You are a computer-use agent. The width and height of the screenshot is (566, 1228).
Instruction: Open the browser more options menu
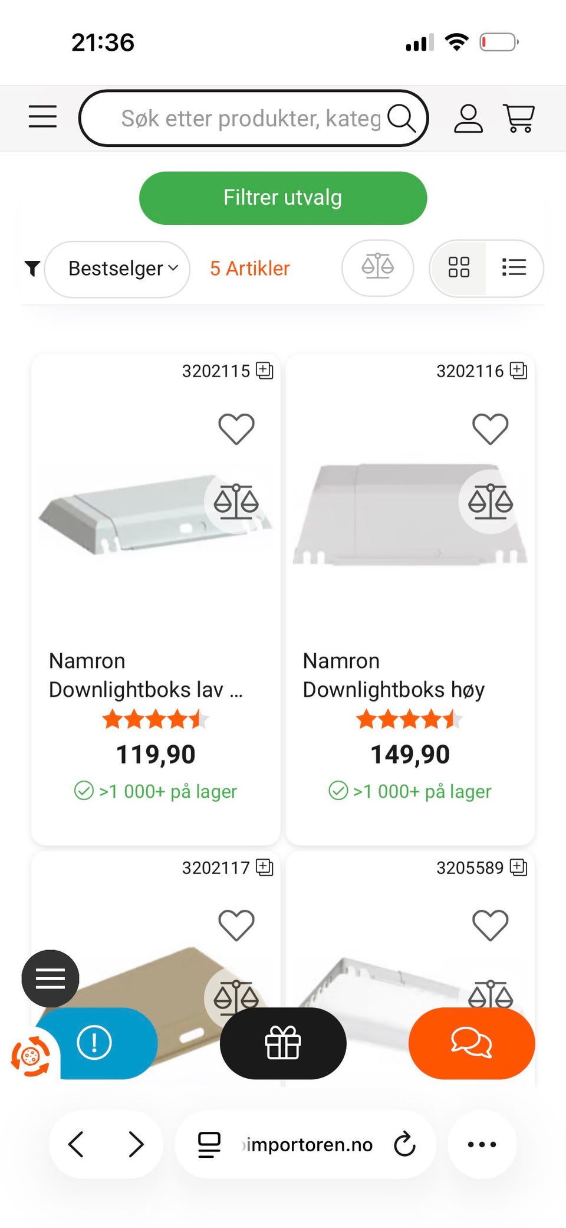(x=482, y=1144)
